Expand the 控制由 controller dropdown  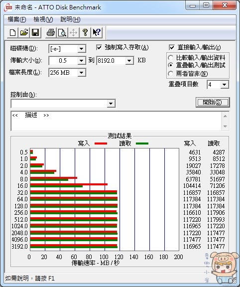point(111,104)
